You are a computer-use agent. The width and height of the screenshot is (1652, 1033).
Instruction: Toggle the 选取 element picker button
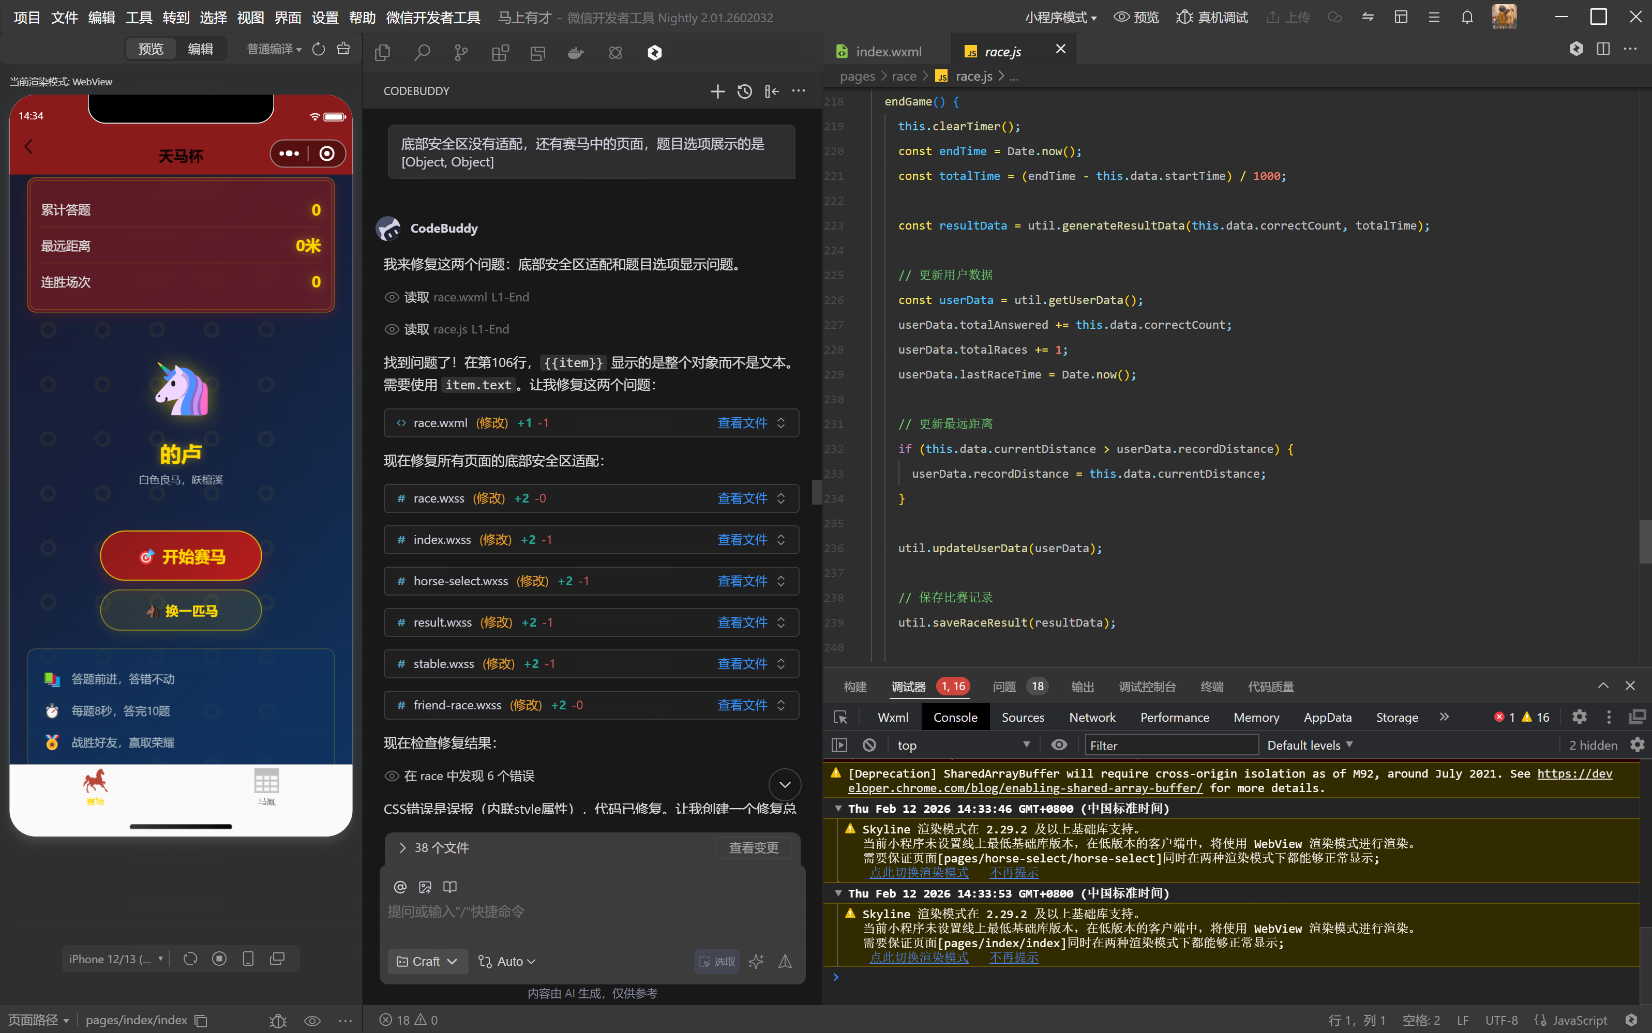[x=717, y=961]
